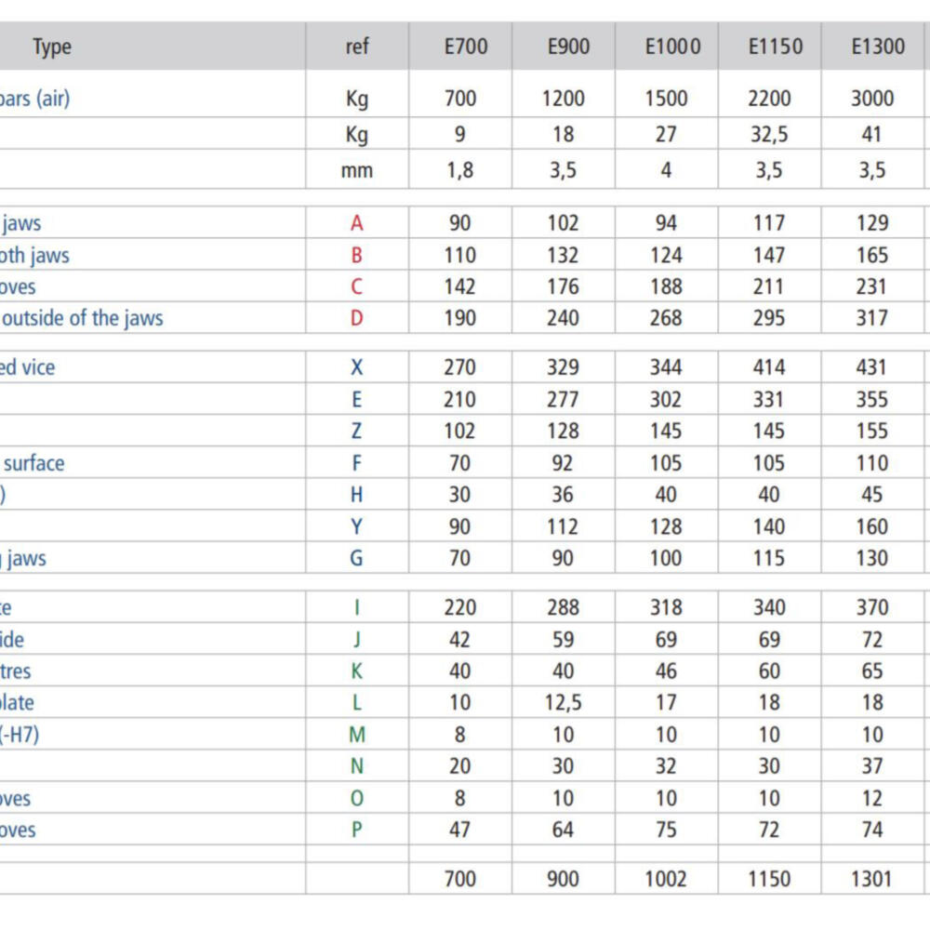Image resolution: width=930 pixels, height=930 pixels.
Task: Click the blue ref letter X
Action: [357, 367]
